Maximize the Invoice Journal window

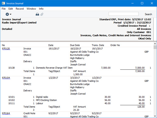[142, 3]
